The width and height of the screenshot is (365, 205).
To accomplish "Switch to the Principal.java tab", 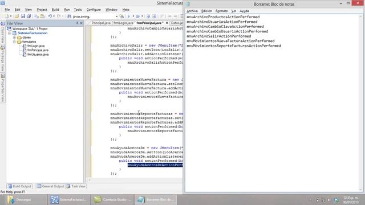I will [x=101, y=23].
